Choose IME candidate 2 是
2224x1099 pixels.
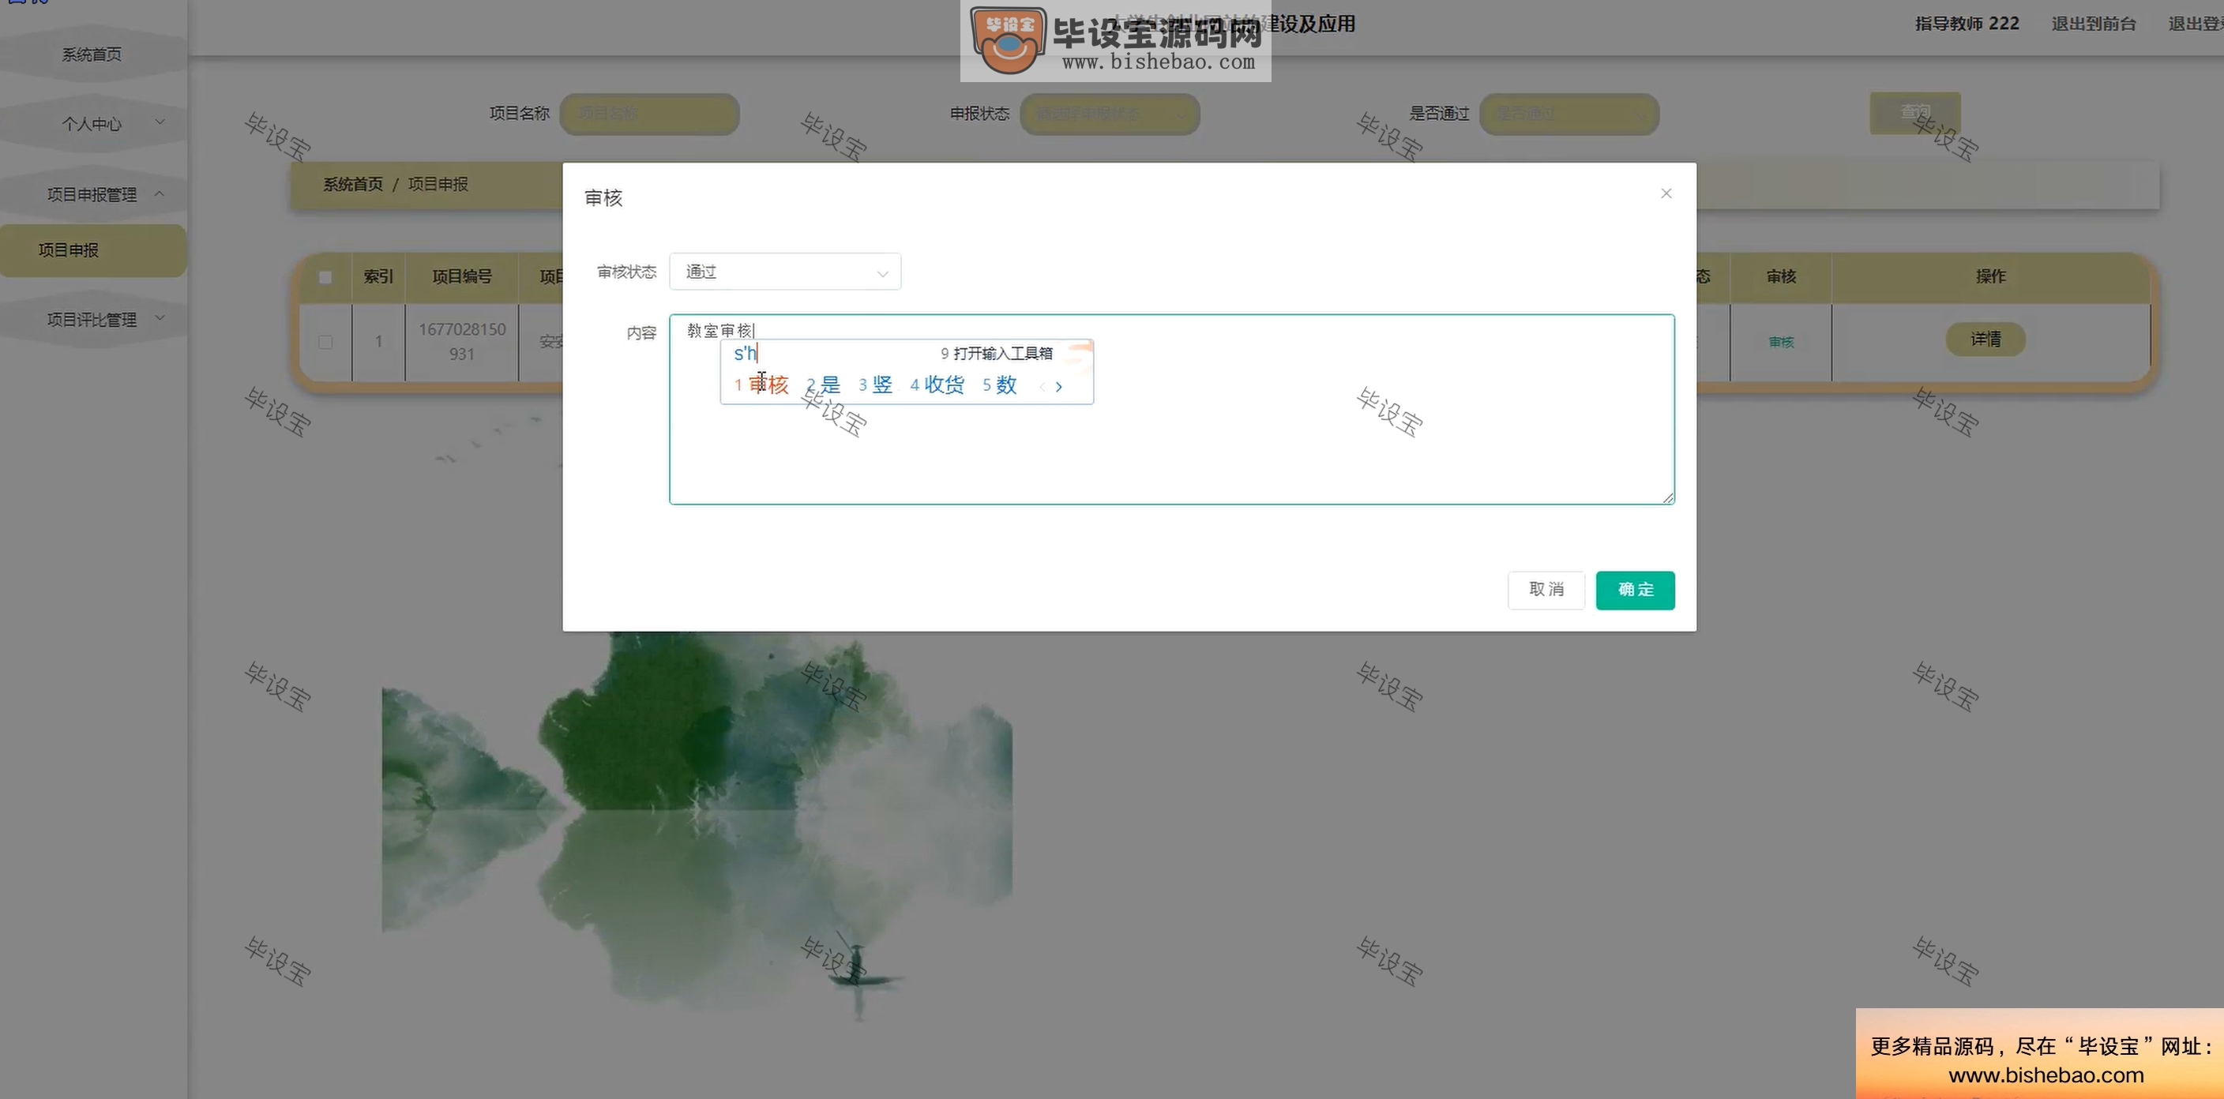pyautogui.click(x=823, y=385)
